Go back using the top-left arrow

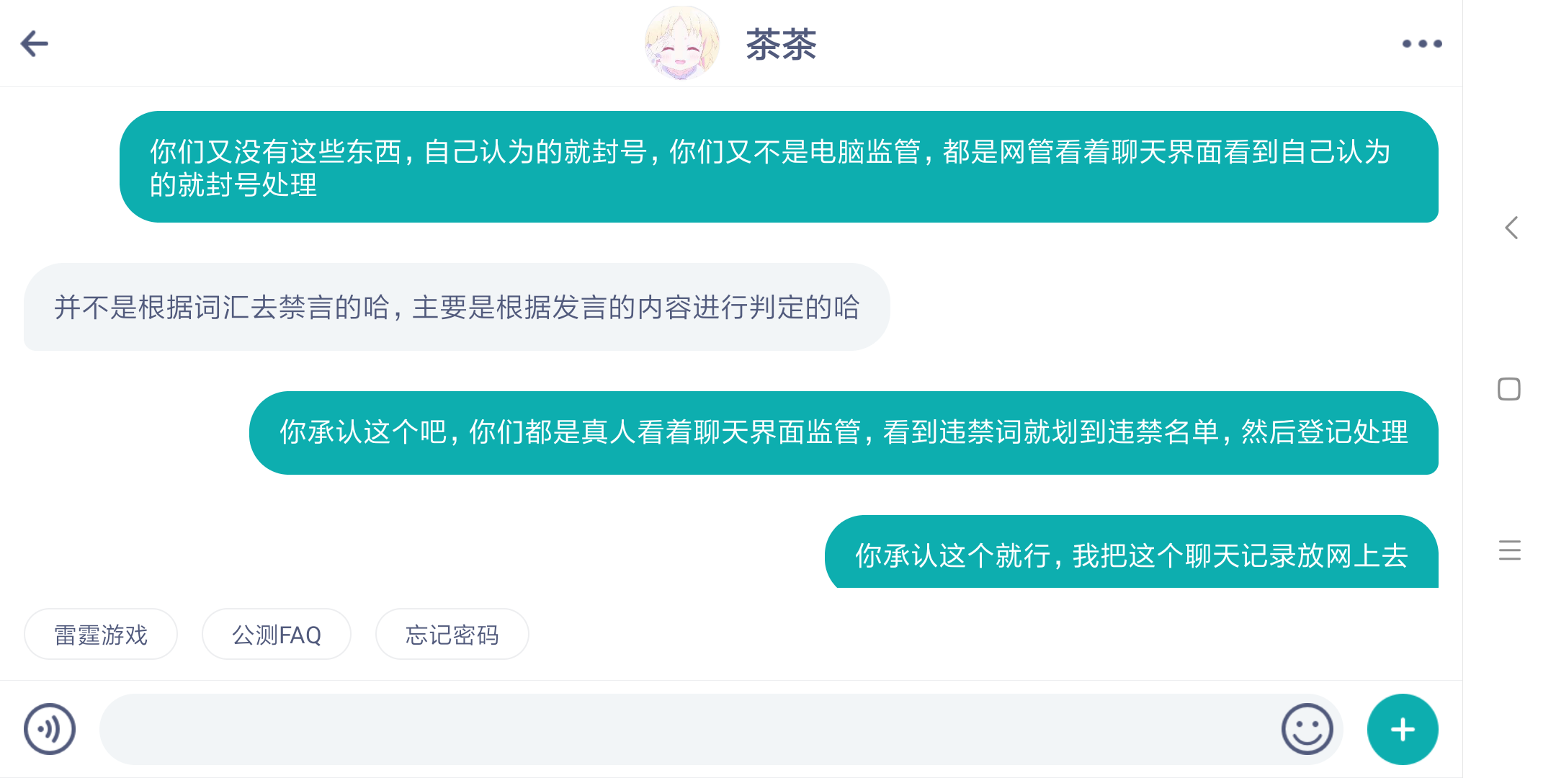point(35,44)
